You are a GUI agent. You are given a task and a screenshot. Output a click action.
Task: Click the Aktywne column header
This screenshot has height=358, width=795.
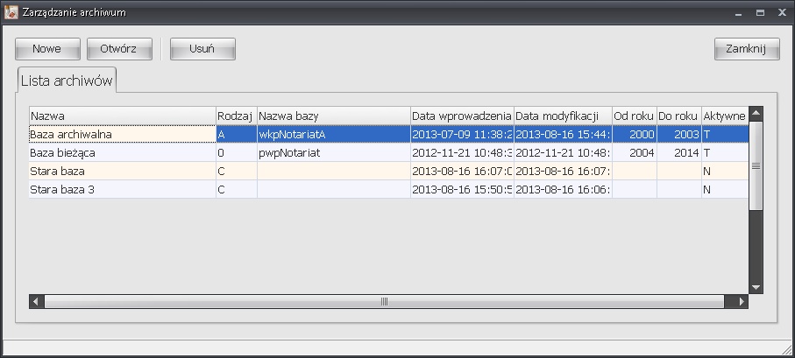(x=724, y=116)
